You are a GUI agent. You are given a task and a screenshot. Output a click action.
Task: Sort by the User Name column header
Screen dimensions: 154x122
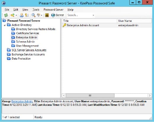(134, 21)
